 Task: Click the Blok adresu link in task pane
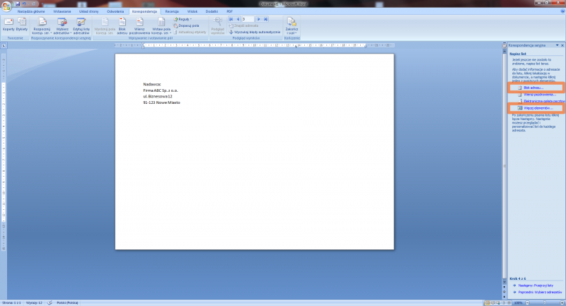click(x=534, y=87)
